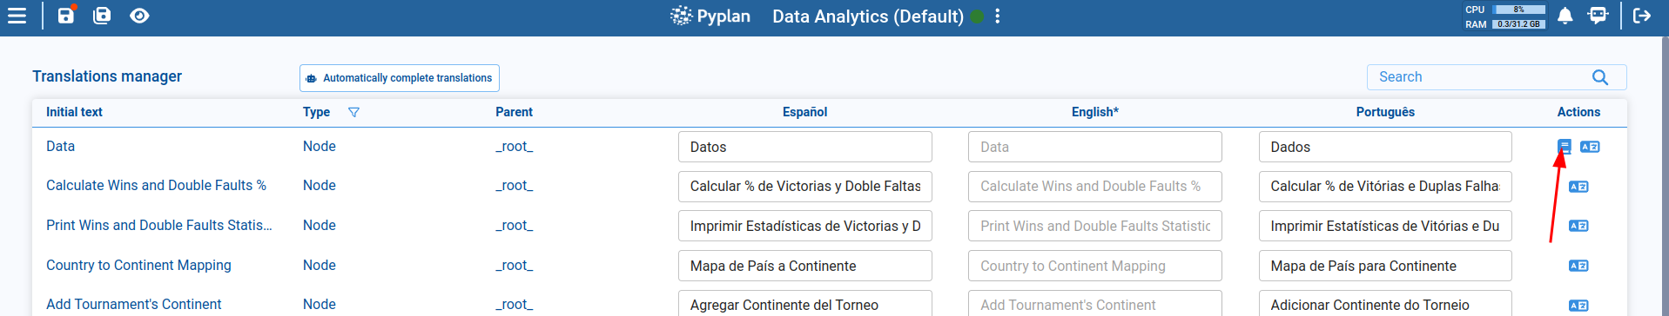This screenshot has height=316, width=1669.
Task: Edit the Español field containing Datos
Action: click(805, 147)
